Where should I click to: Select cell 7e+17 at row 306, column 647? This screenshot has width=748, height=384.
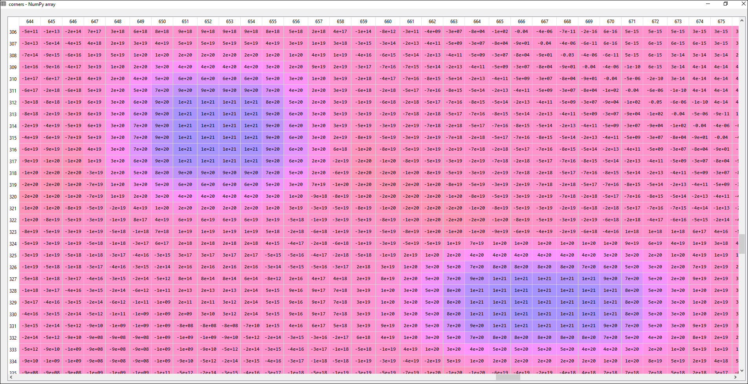[95, 31]
